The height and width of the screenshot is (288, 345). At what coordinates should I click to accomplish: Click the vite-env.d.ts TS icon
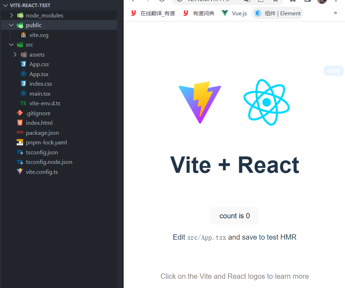23,103
